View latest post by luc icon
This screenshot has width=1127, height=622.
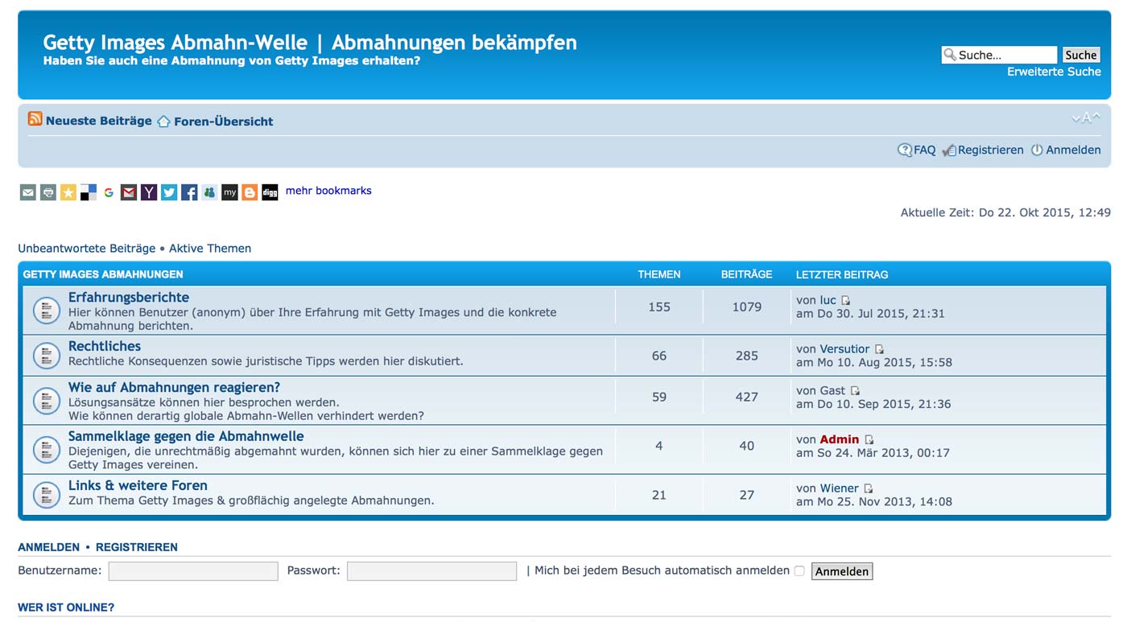(x=845, y=300)
